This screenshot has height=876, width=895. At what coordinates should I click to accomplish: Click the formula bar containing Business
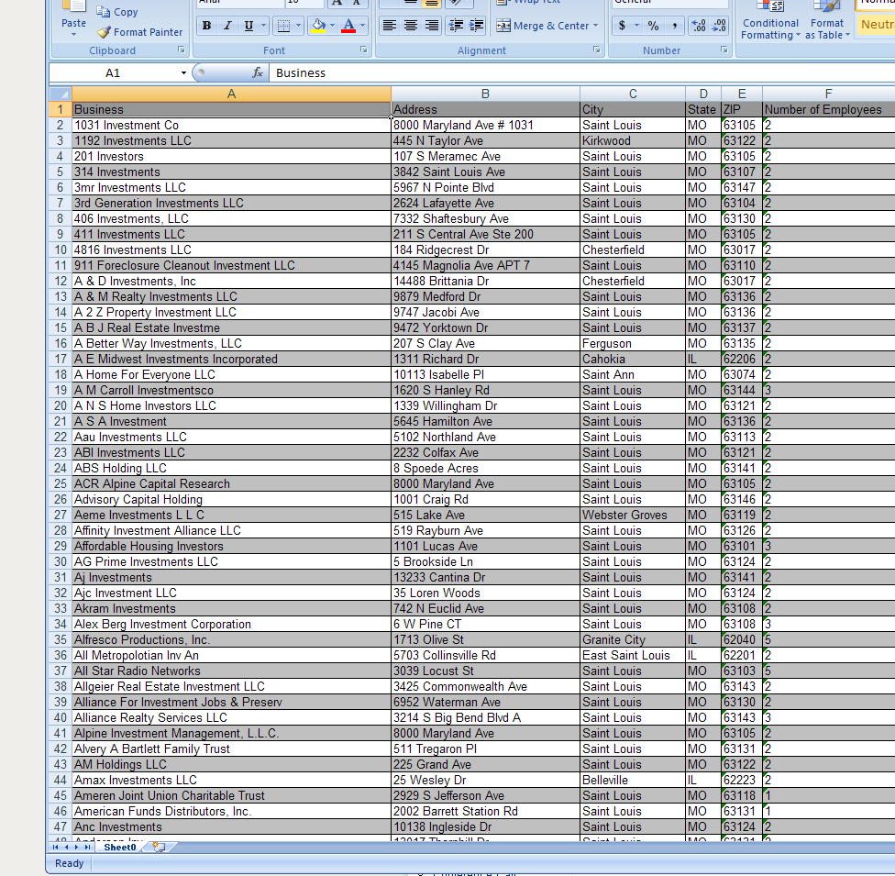tap(582, 73)
